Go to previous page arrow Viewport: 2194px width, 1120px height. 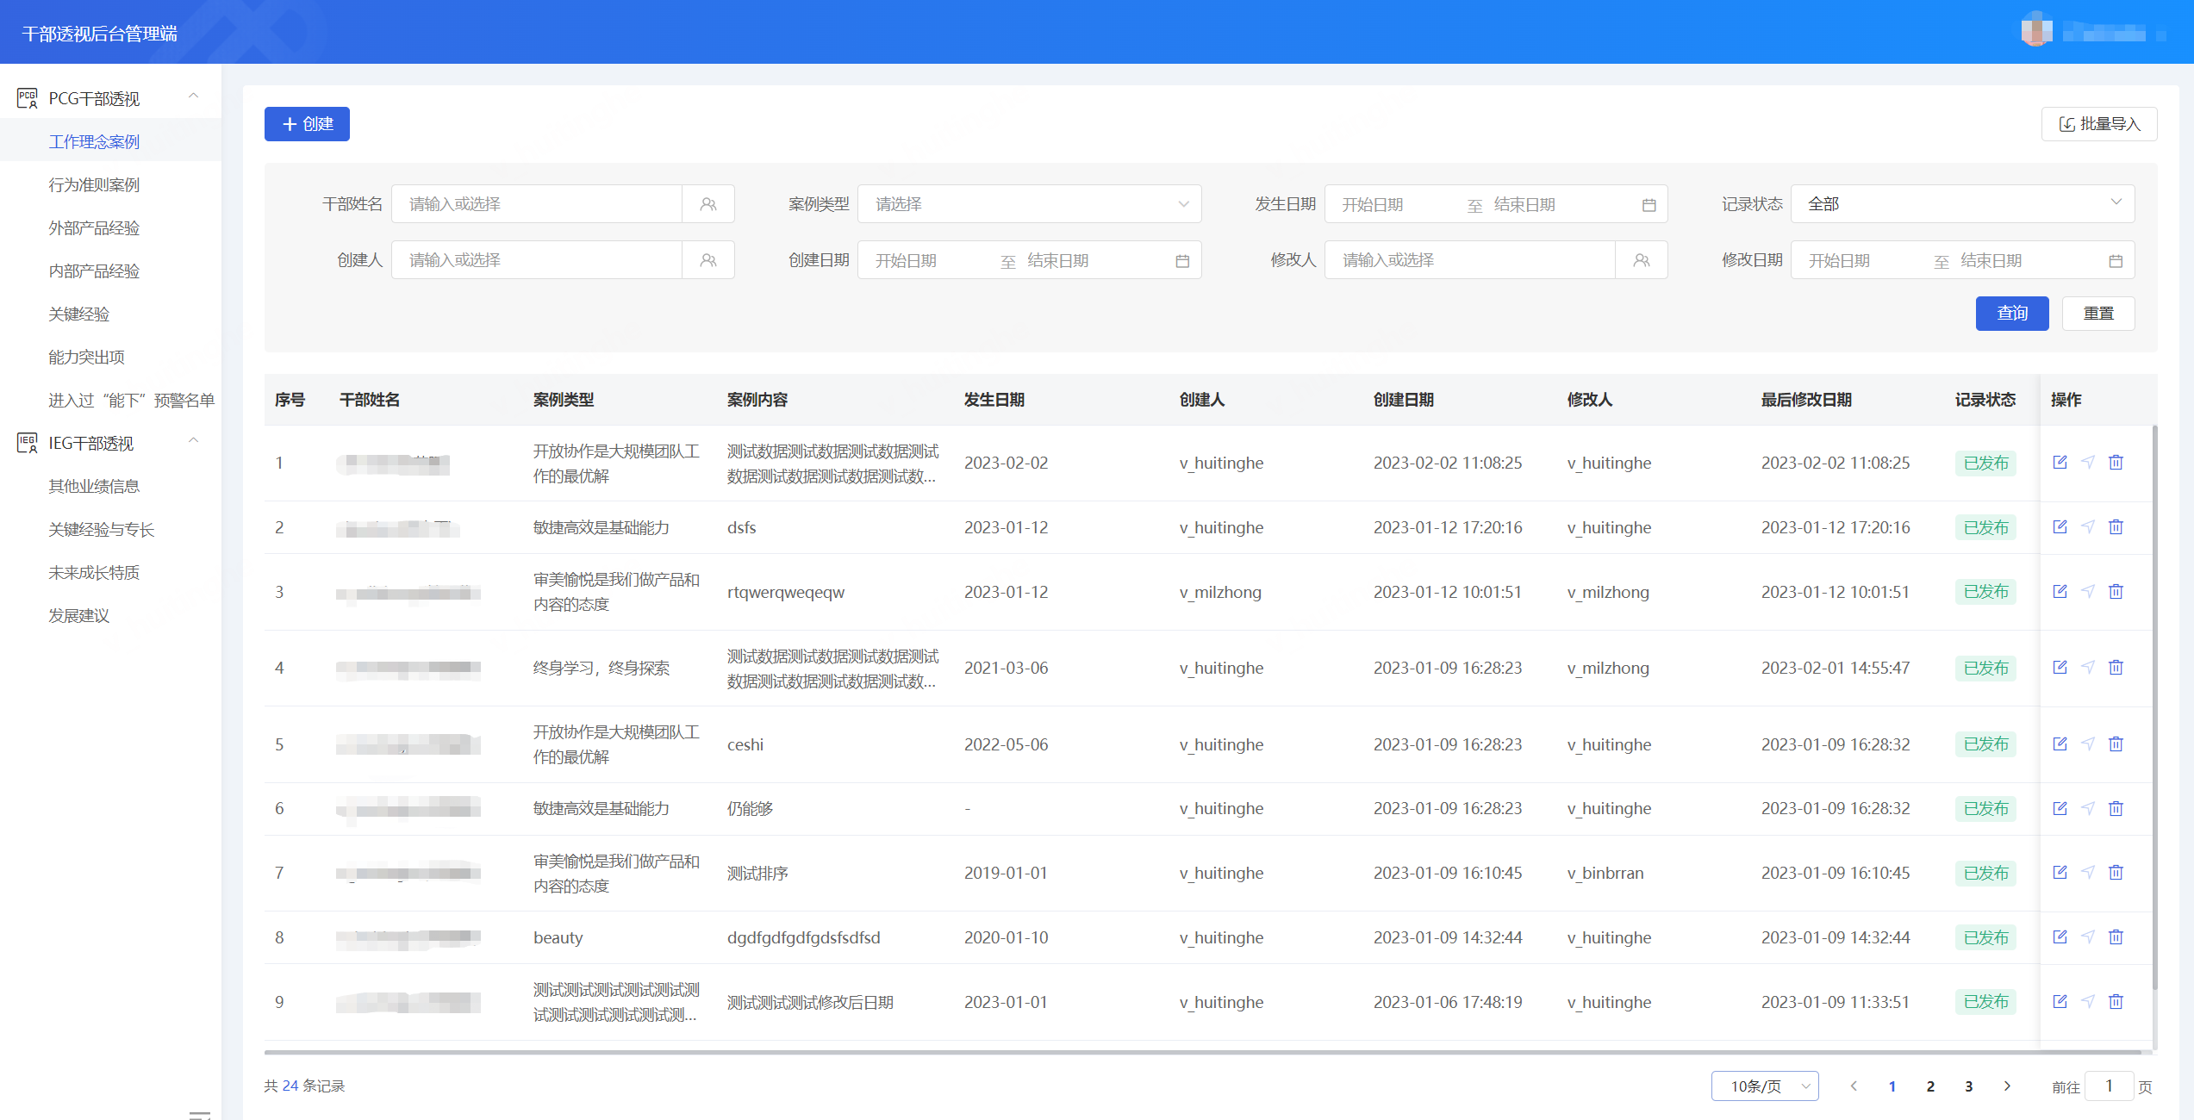(x=1854, y=1086)
